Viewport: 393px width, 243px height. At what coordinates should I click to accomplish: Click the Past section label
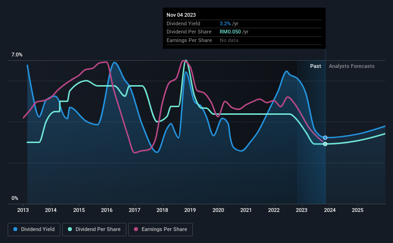tap(315, 66)
